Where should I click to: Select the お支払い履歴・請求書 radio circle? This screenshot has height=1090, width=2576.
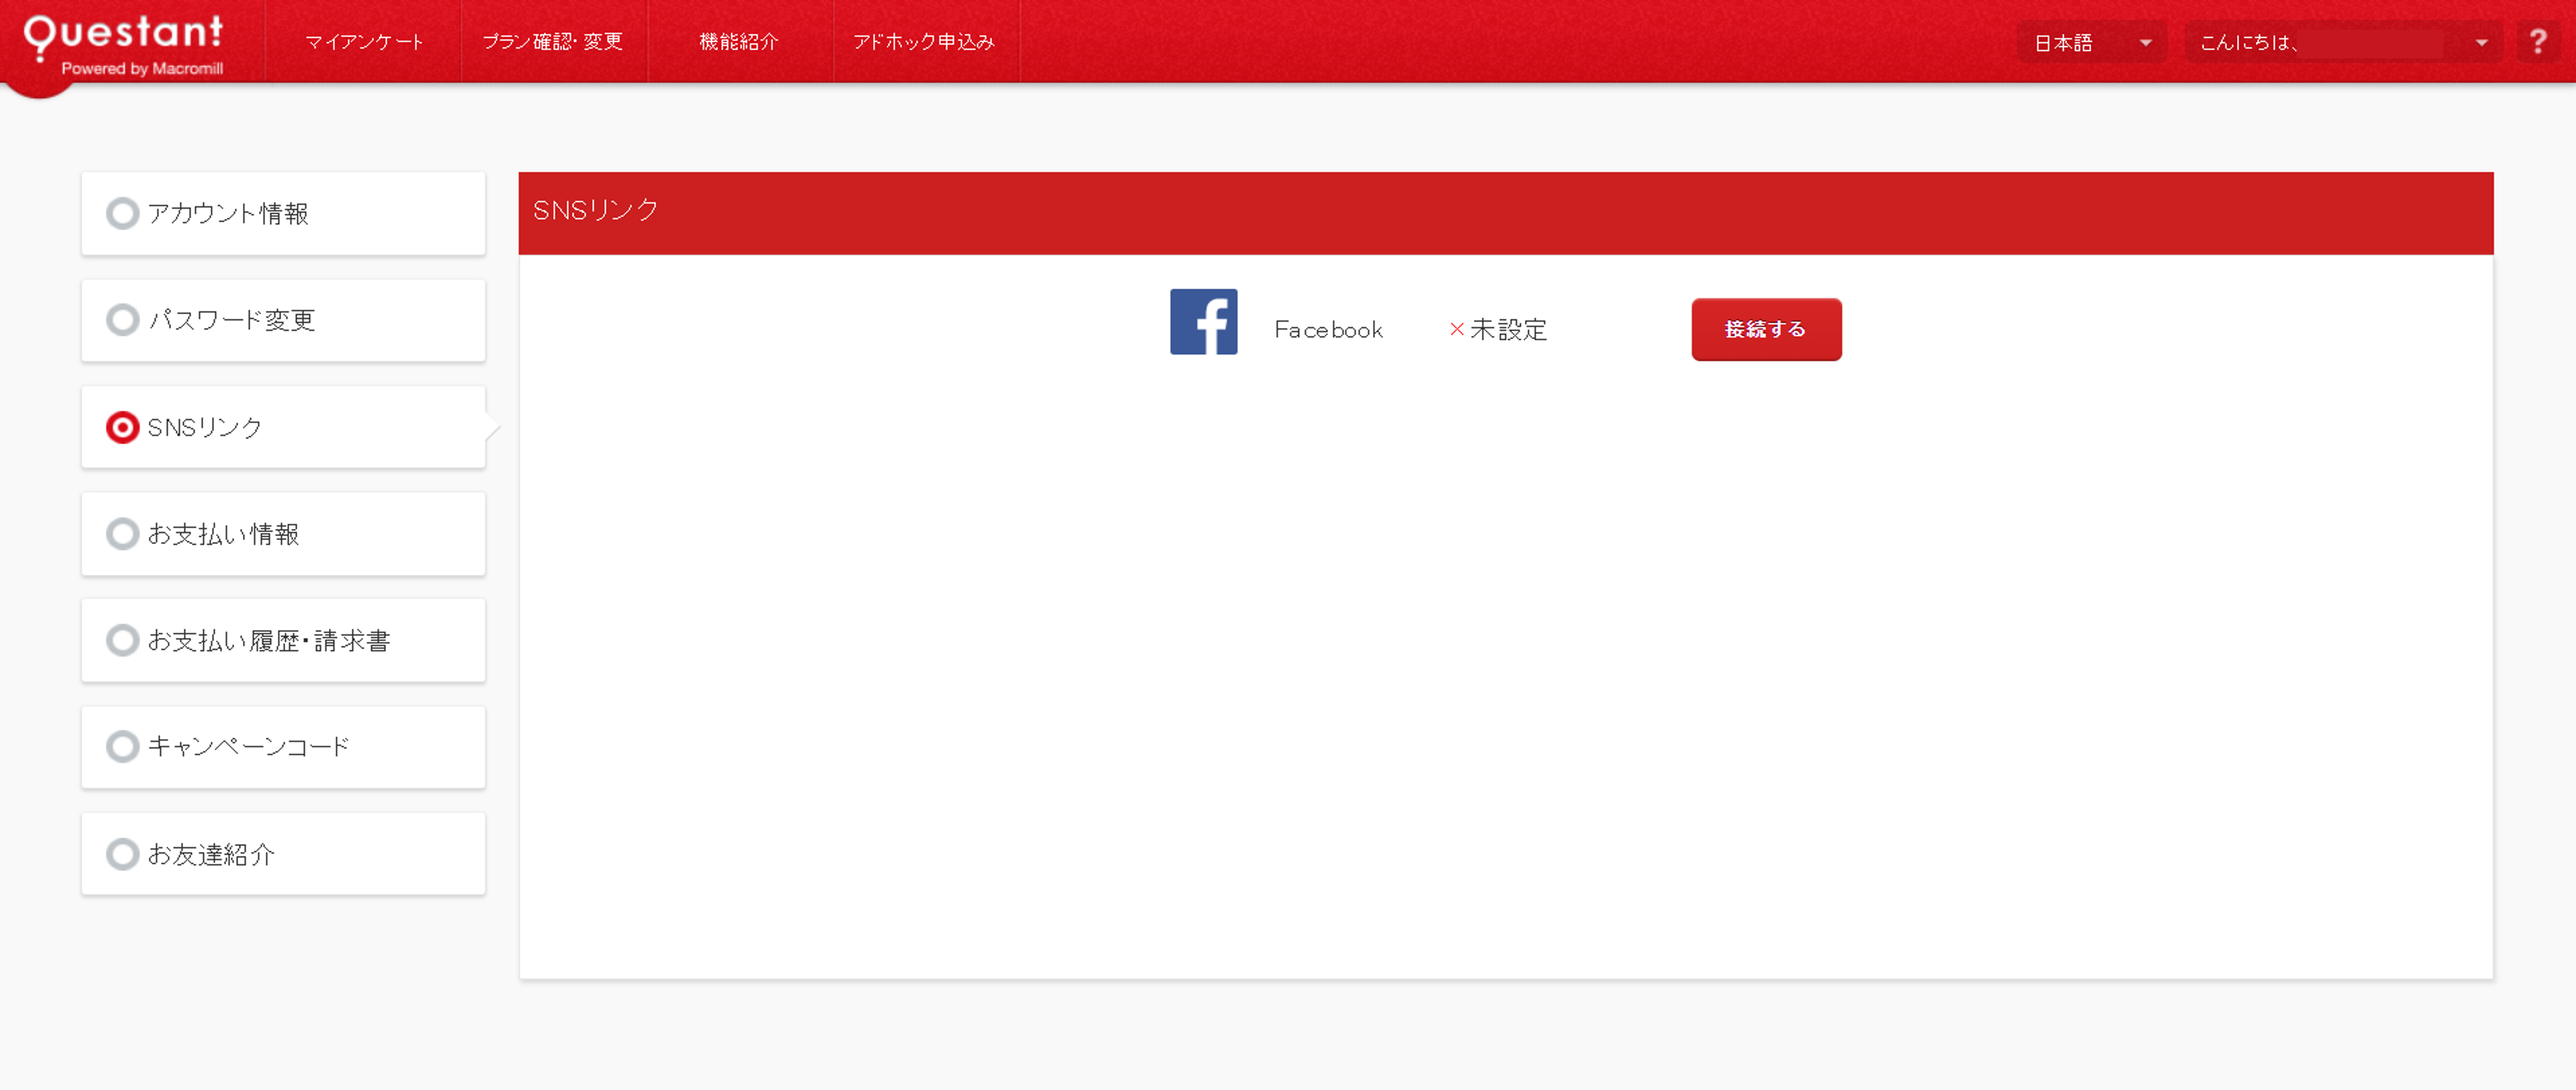122,640
